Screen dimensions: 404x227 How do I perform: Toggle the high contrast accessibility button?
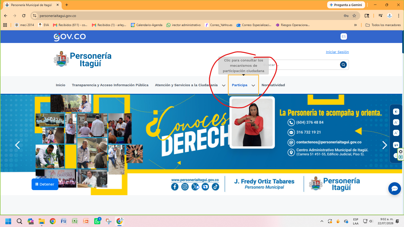[396, 111]
